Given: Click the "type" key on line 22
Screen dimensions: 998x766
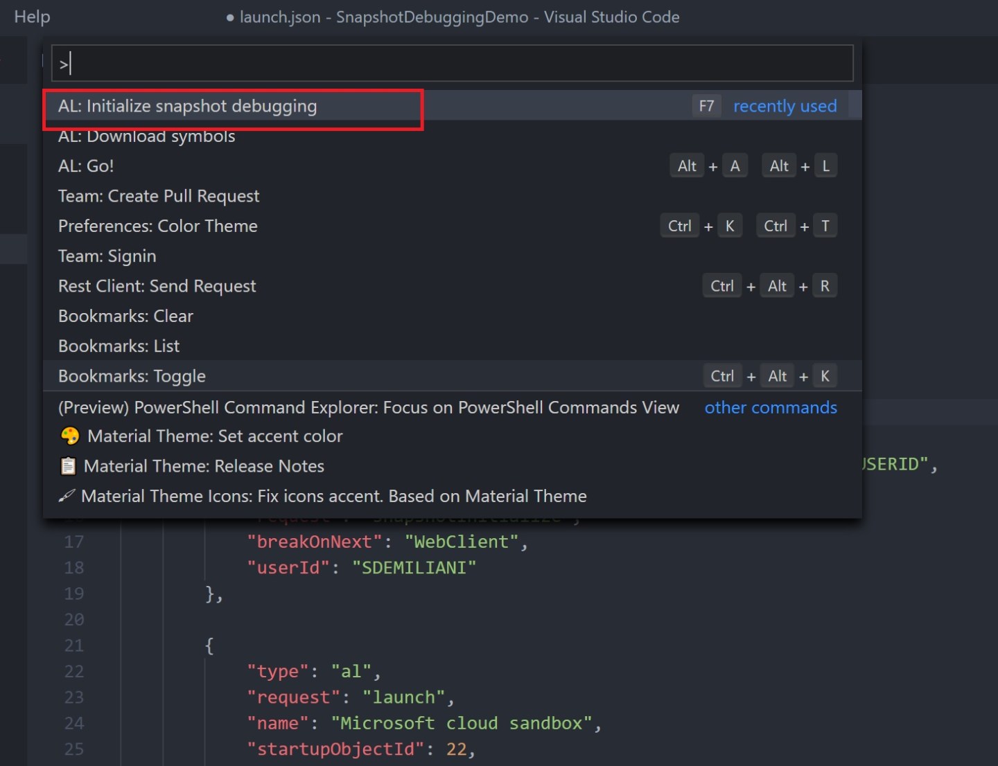Looking at the screenshot, I should coord(277,672).
